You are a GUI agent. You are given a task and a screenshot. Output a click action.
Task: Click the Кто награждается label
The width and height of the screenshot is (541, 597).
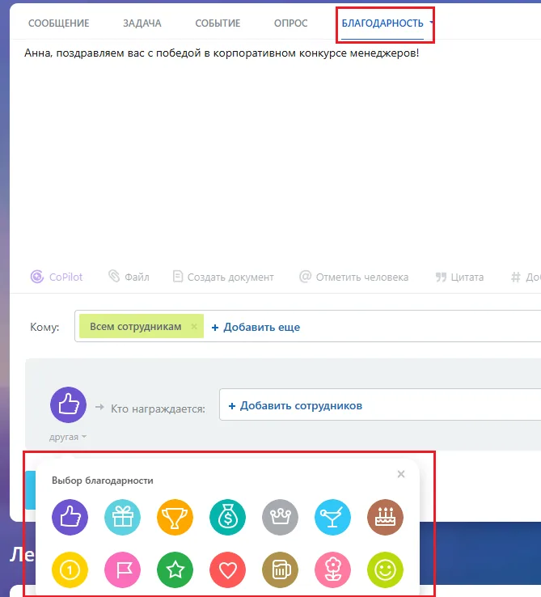point(158,409)
